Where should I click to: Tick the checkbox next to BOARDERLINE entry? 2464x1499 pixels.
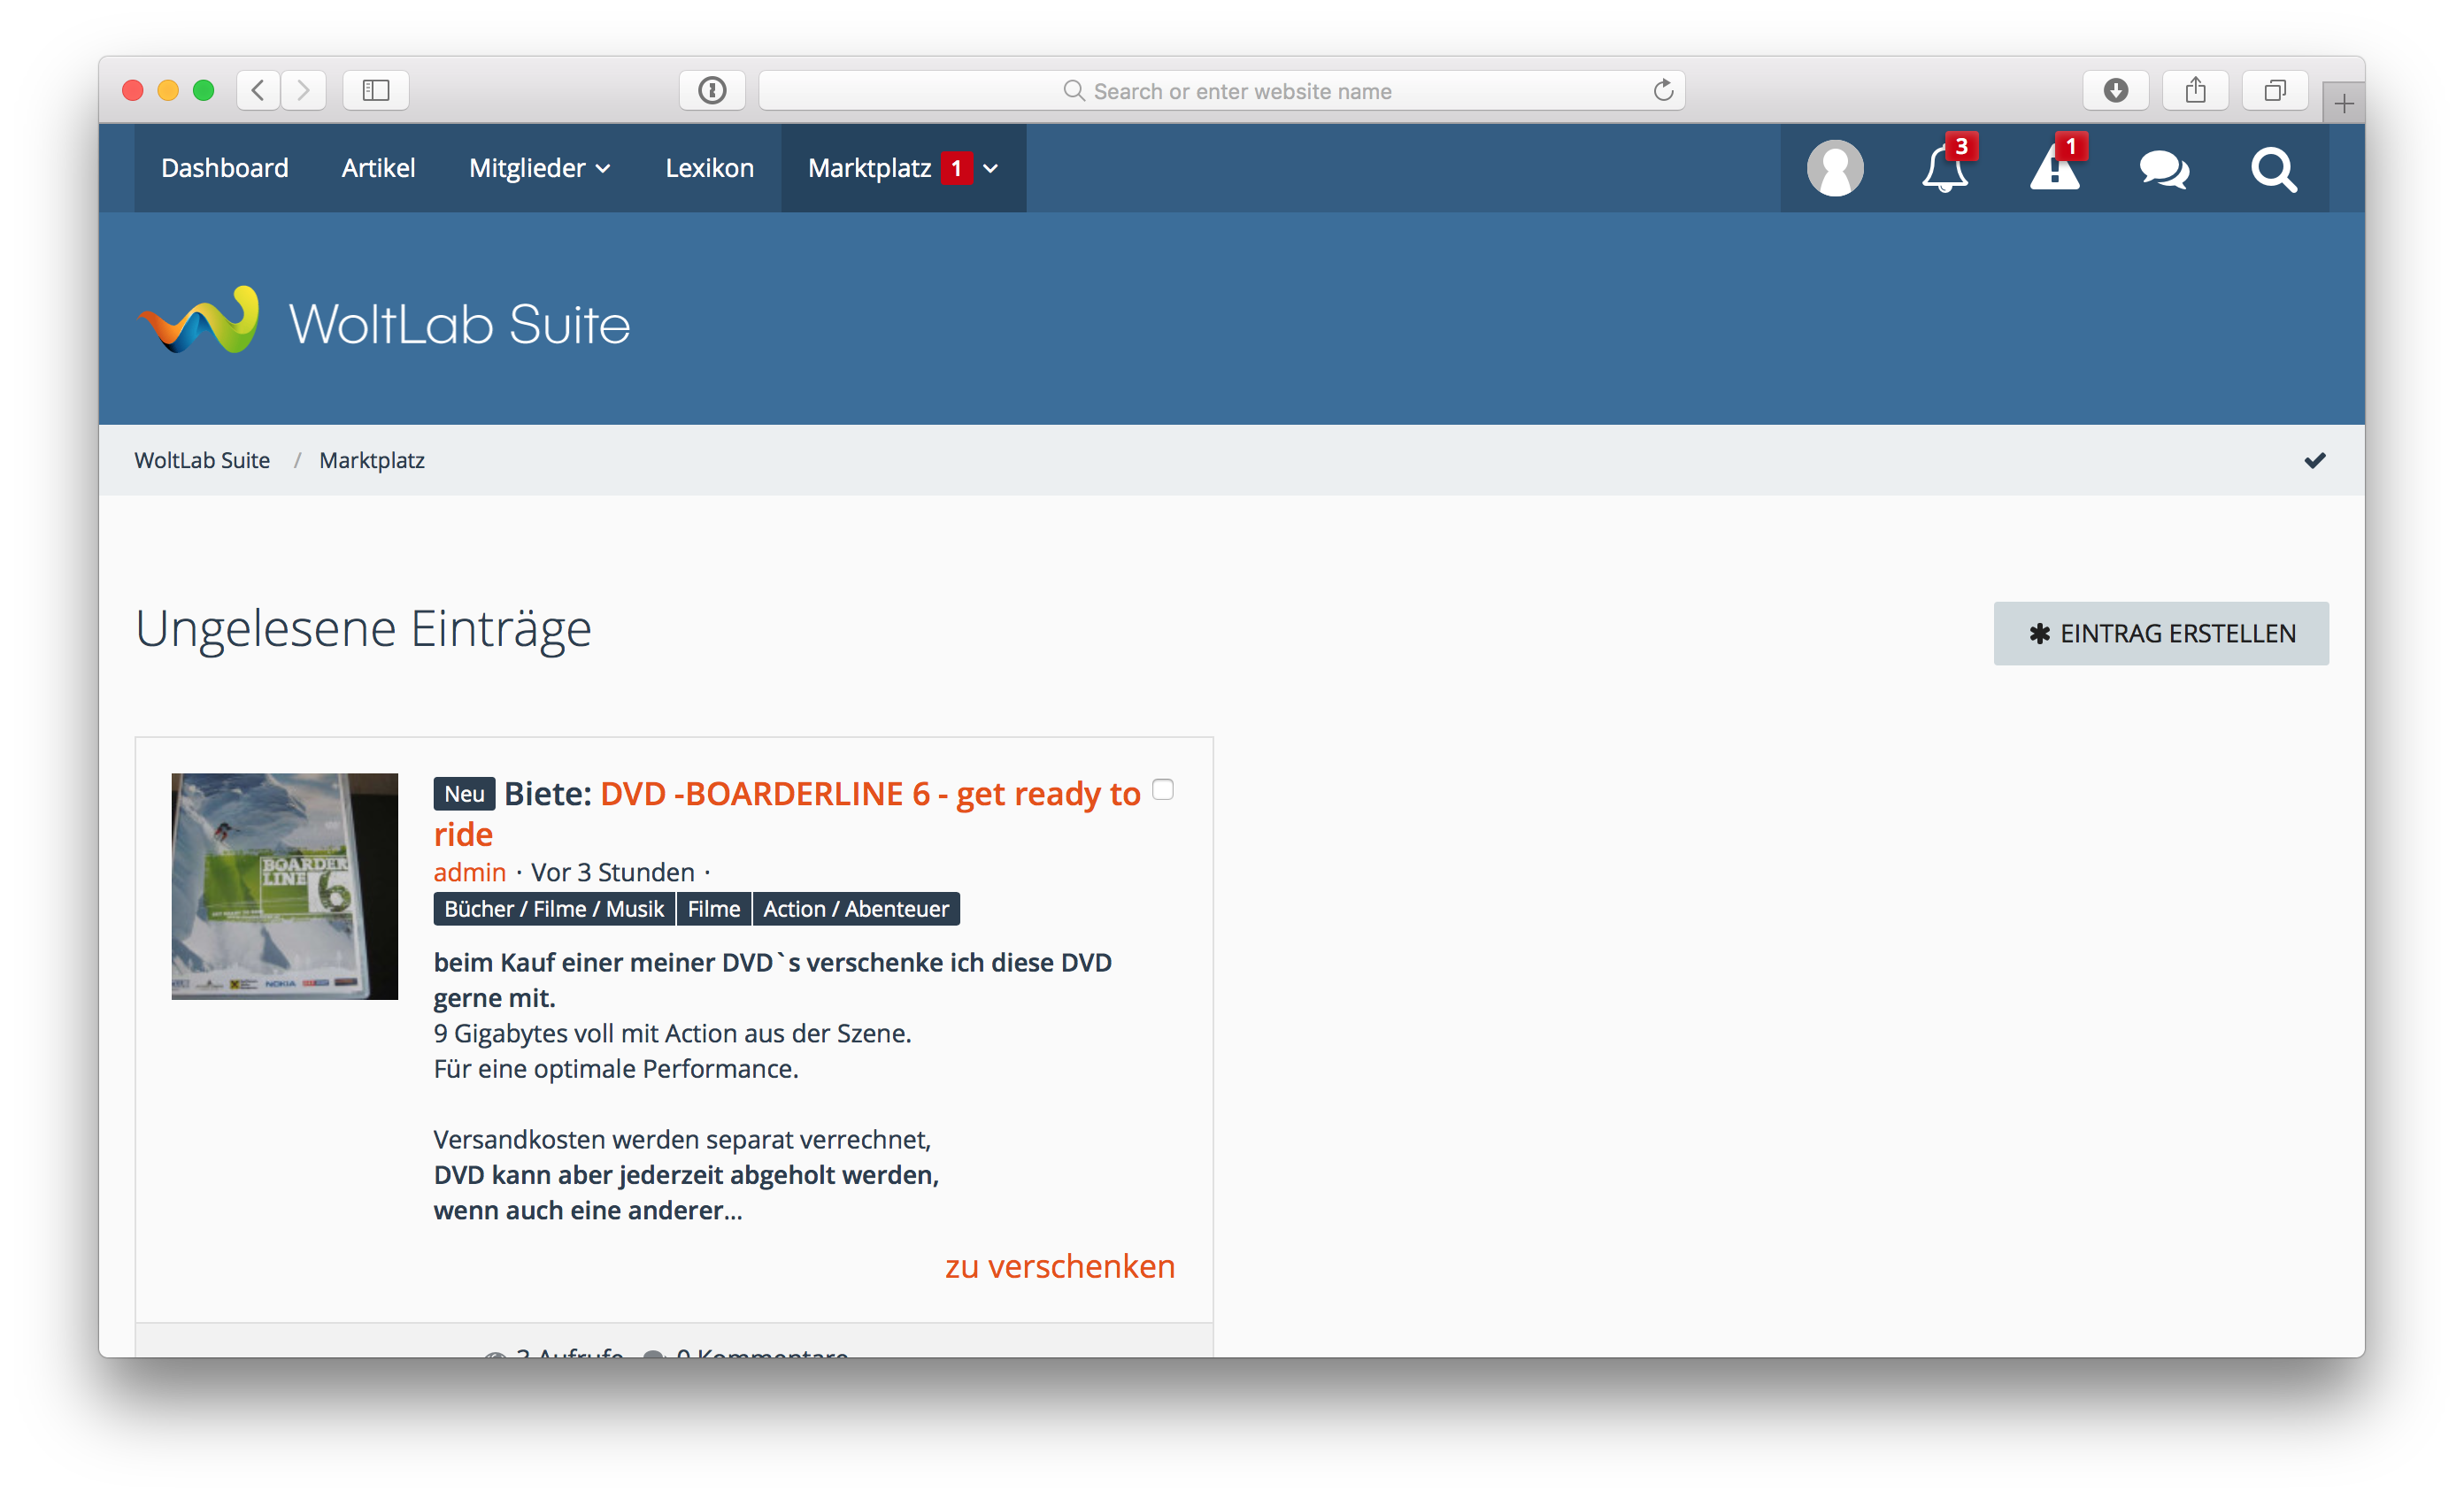1162,789
